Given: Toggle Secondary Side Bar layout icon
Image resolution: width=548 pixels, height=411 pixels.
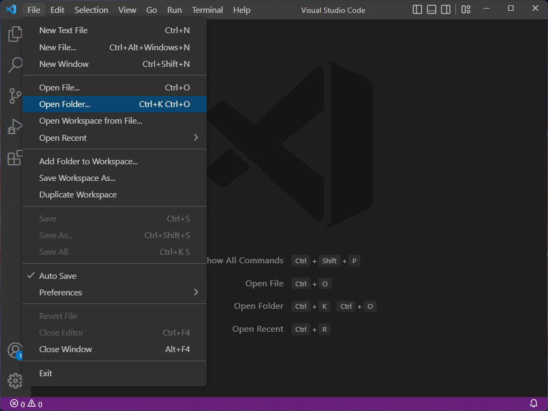Looking at the screenshot, I should [446, 10].
